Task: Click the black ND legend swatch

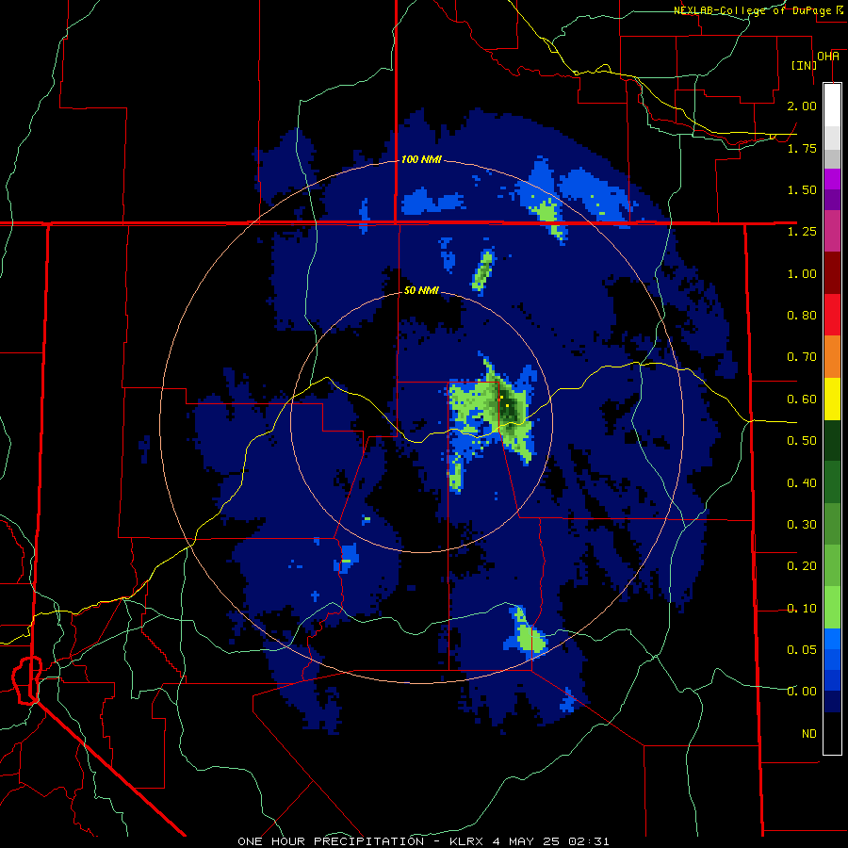Action: pyautogui.click(x=832, y=733)
